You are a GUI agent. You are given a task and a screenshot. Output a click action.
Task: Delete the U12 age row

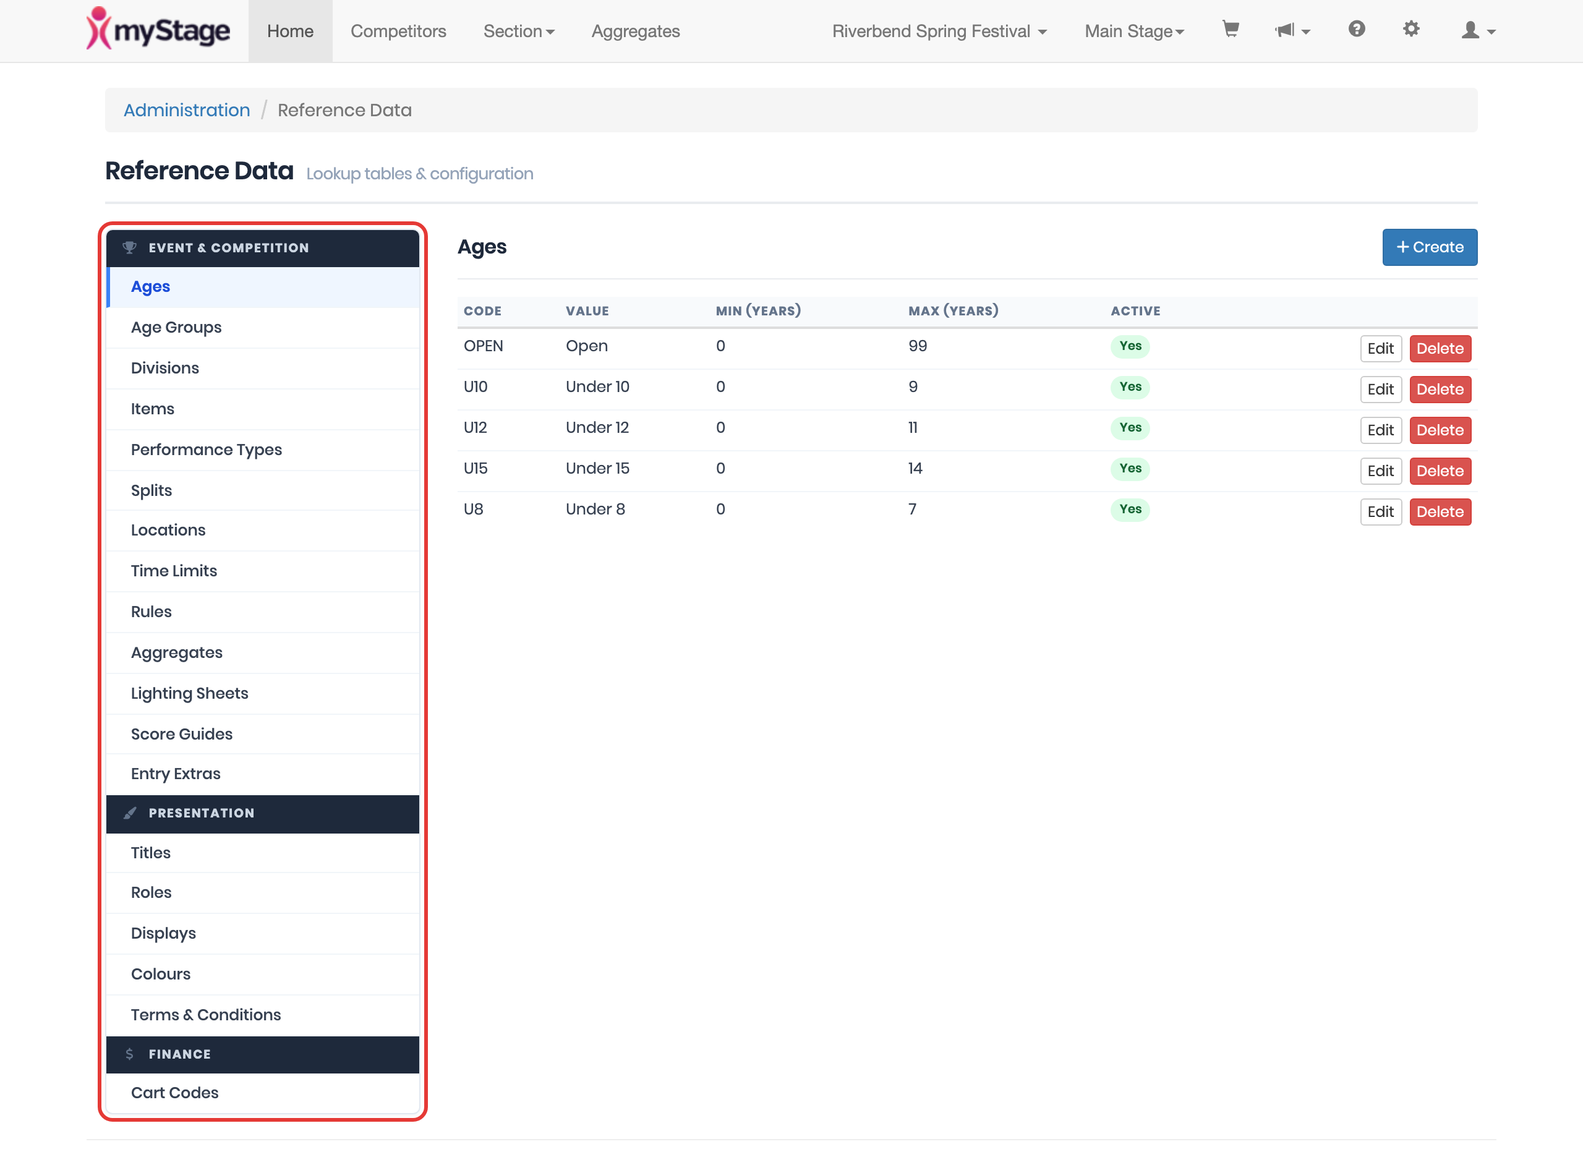[1440, 430]
